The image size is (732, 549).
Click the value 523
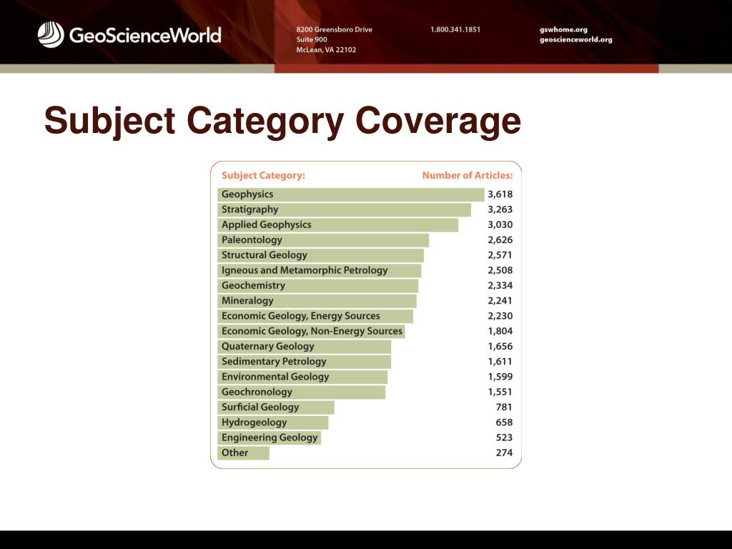click(x=504, y=438)
